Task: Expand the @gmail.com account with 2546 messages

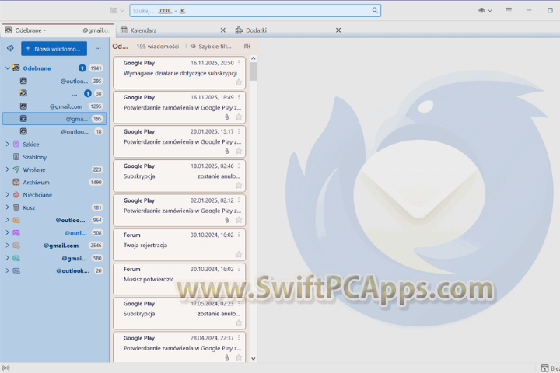Action: 7,246
